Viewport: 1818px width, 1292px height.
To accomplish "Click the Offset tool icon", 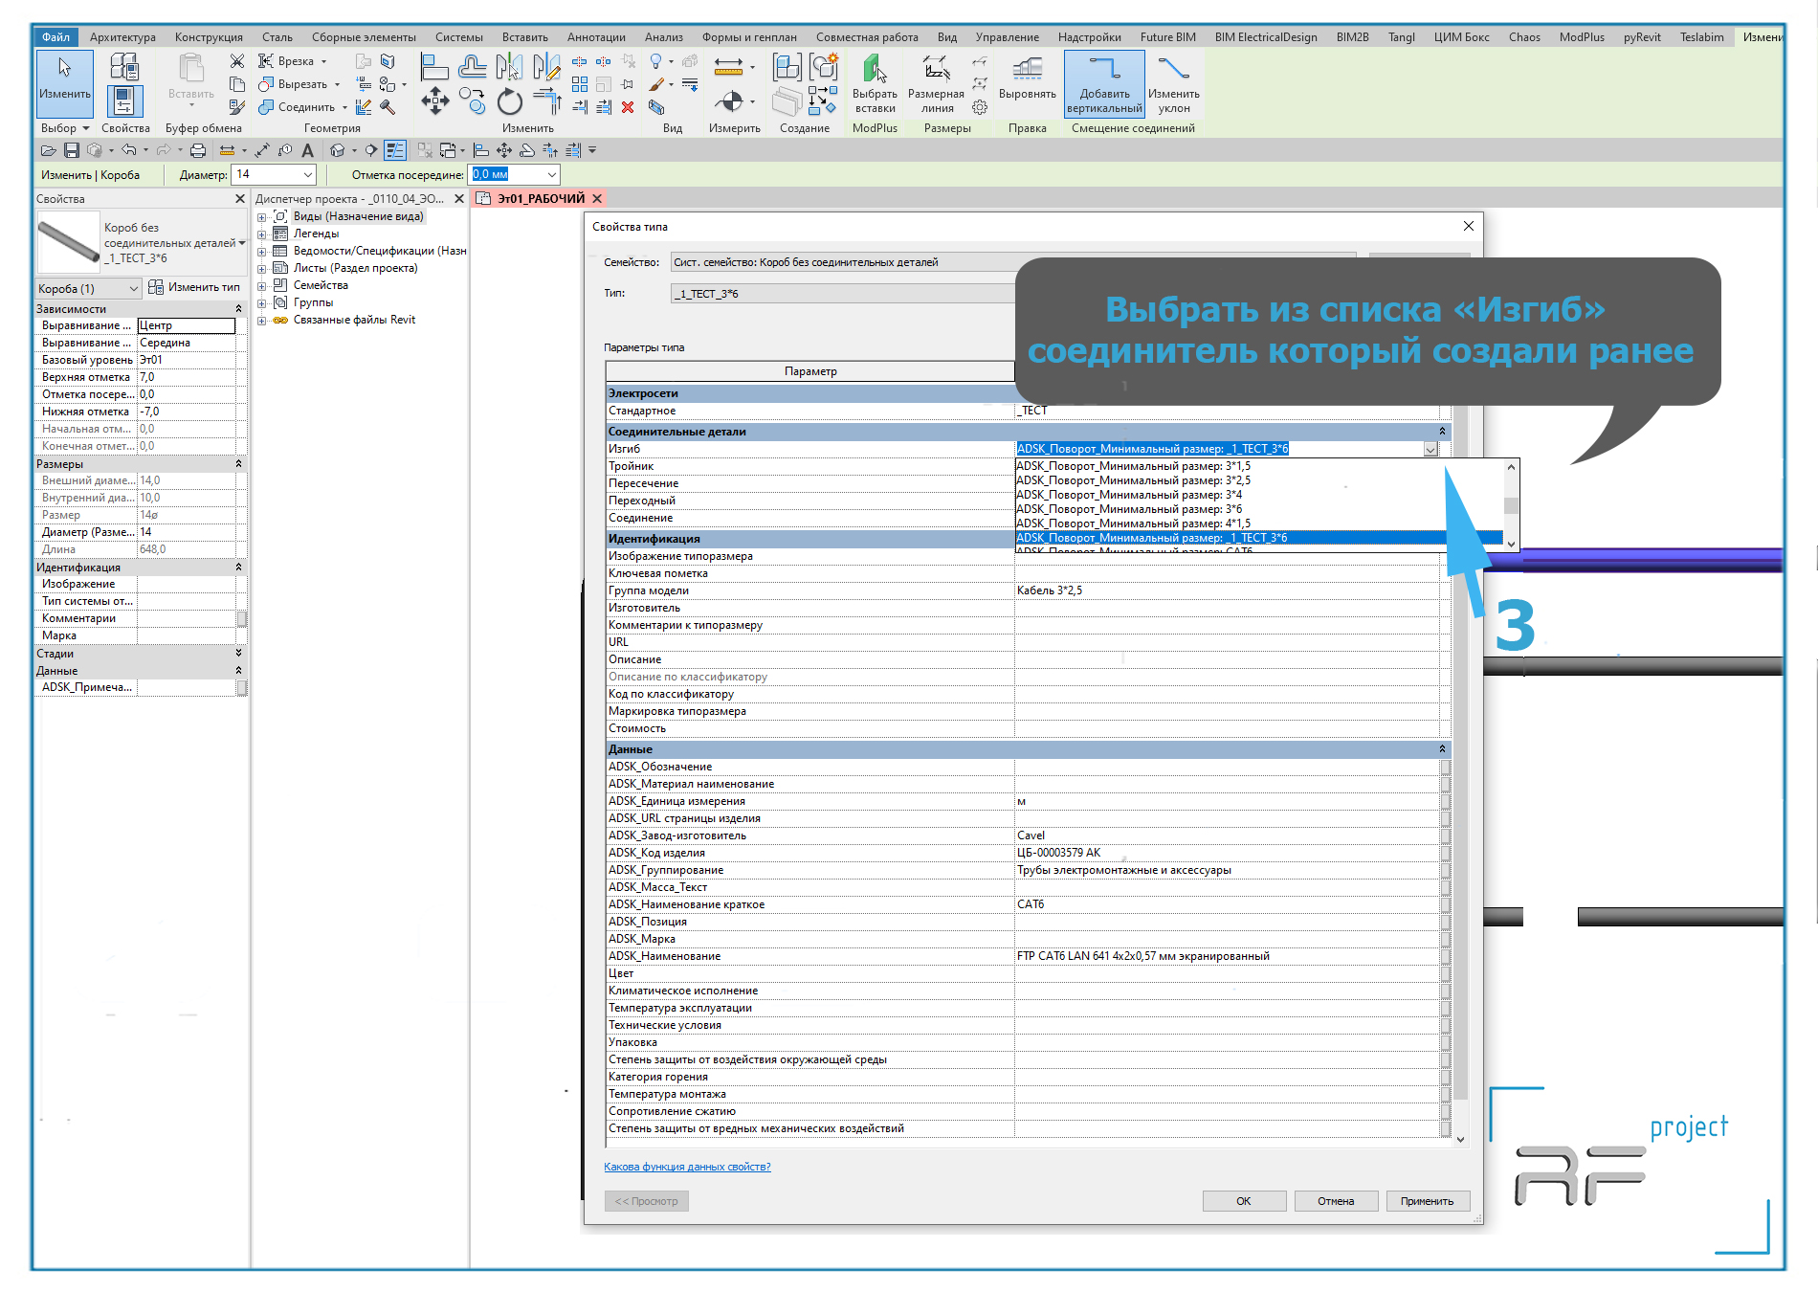I will coord(472,66).
